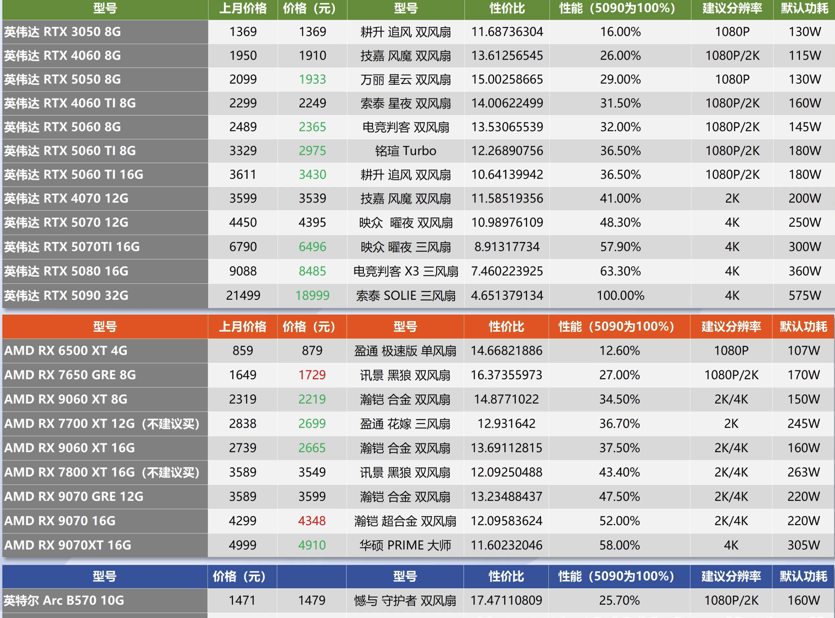Select the green 18999 price cell

coord(312,296)
